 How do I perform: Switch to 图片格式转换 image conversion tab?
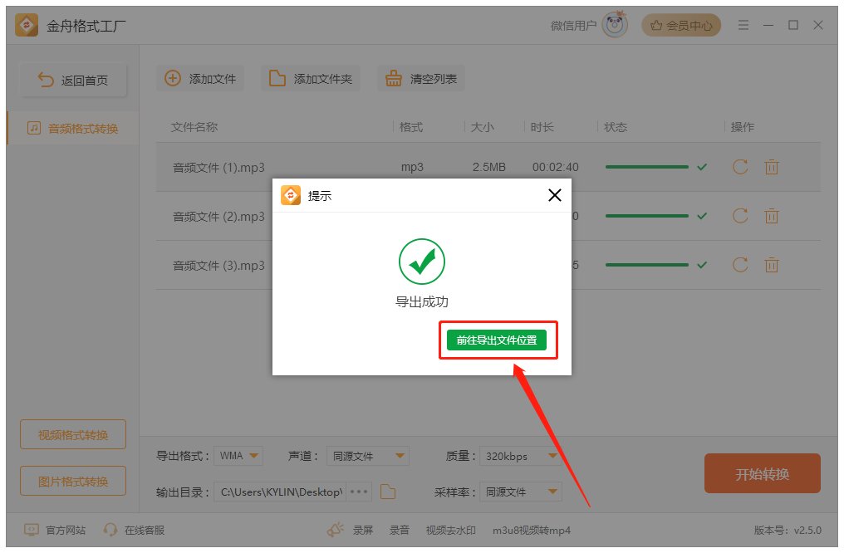point(72,481)
